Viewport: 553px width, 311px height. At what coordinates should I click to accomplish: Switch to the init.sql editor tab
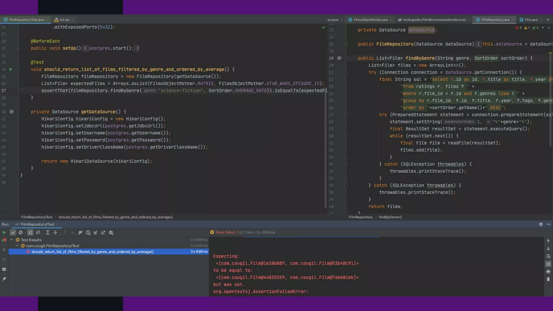click(x=64, y=20)
